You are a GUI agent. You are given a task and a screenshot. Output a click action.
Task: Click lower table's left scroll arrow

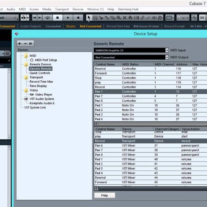coord(96,188)
